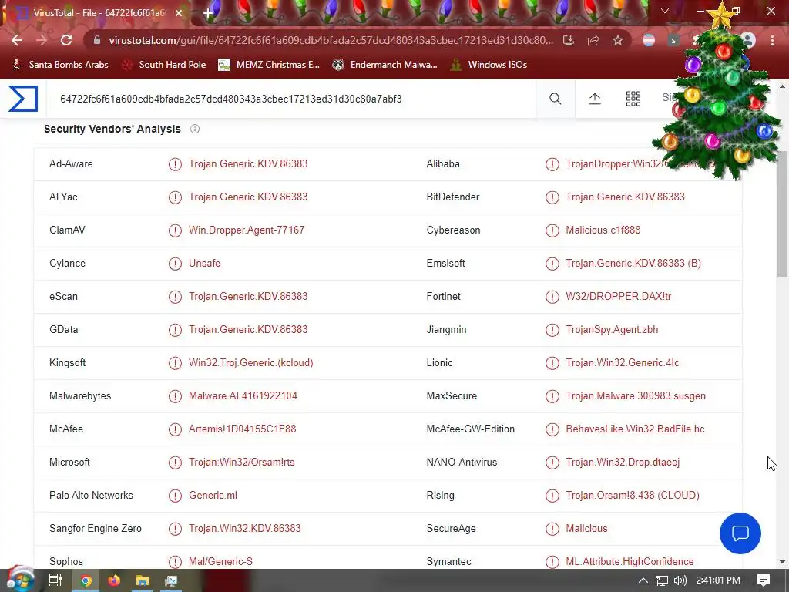Open MEMZ Christmas bookmark
Screen dimensions: 789x592
point(269,65)
